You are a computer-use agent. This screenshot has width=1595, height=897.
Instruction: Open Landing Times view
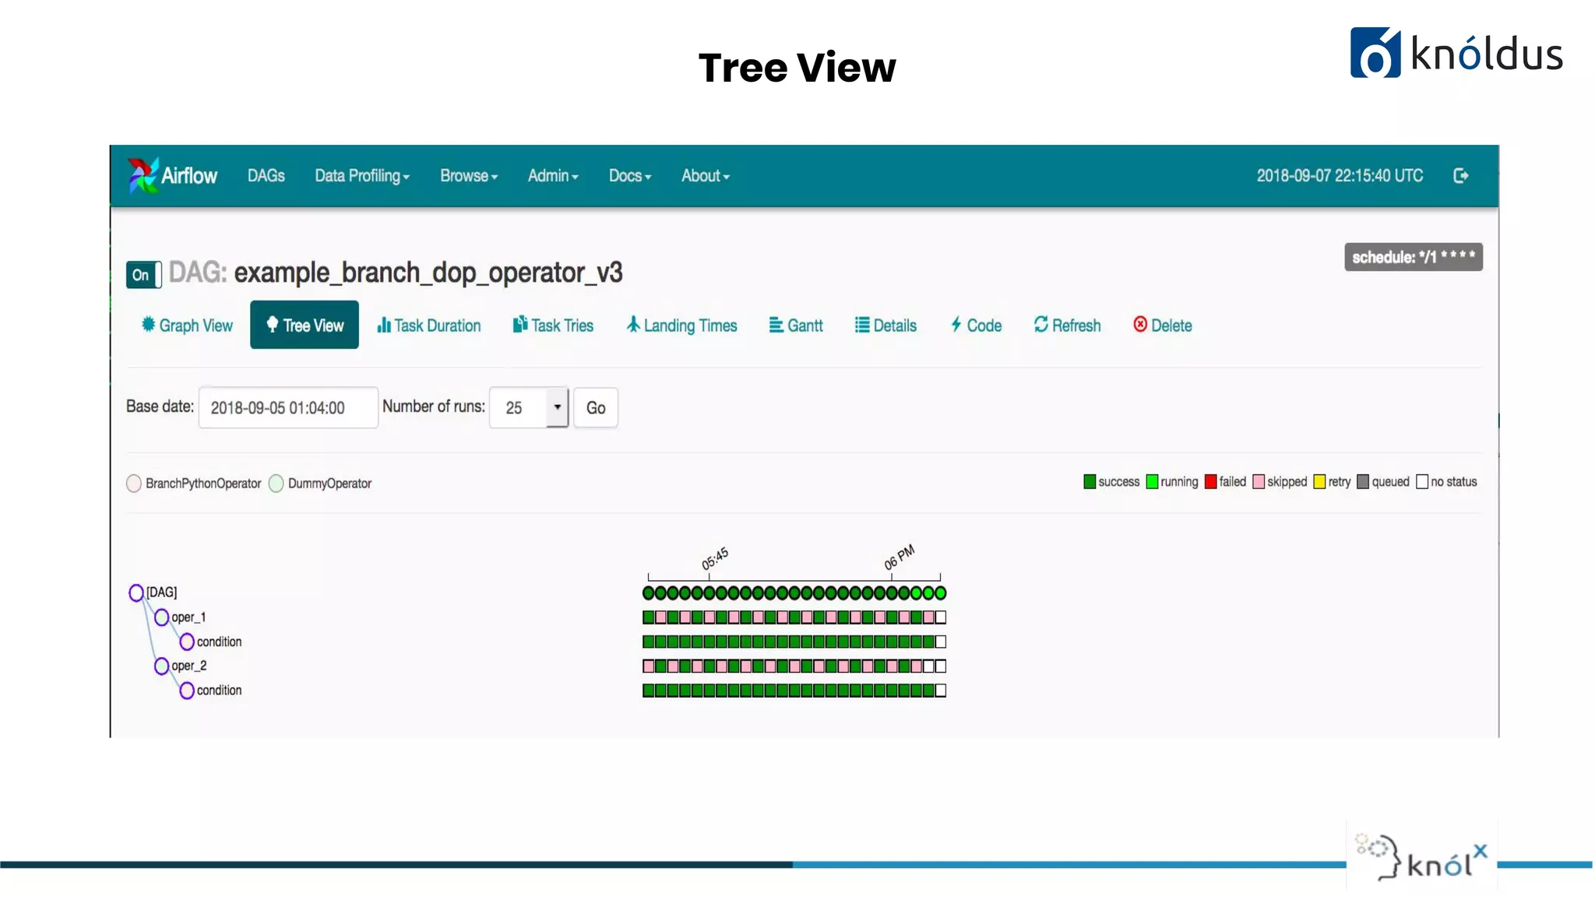(x=681, y=325)
